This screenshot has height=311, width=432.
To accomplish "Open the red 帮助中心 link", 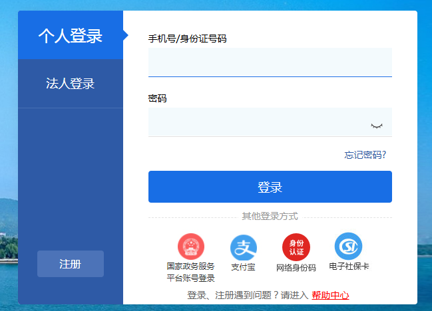I will coord(330,295).
